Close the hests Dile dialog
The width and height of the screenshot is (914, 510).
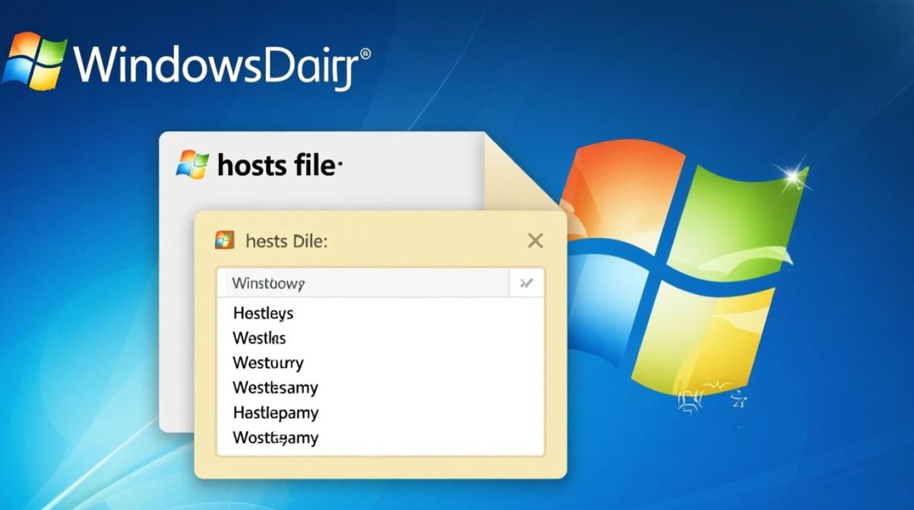click(x=535, y=240)
